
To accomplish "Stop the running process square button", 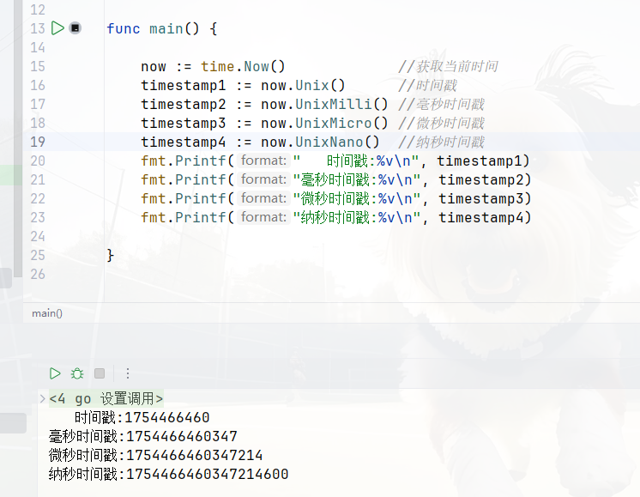I will coord(100,373).
